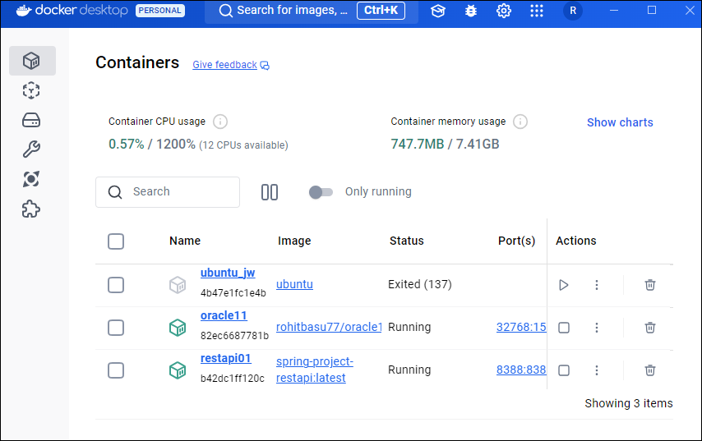This screenshot has width=702, height=441.
Task: Click the Docker Desktop whale logo
Action: point(23,11)
